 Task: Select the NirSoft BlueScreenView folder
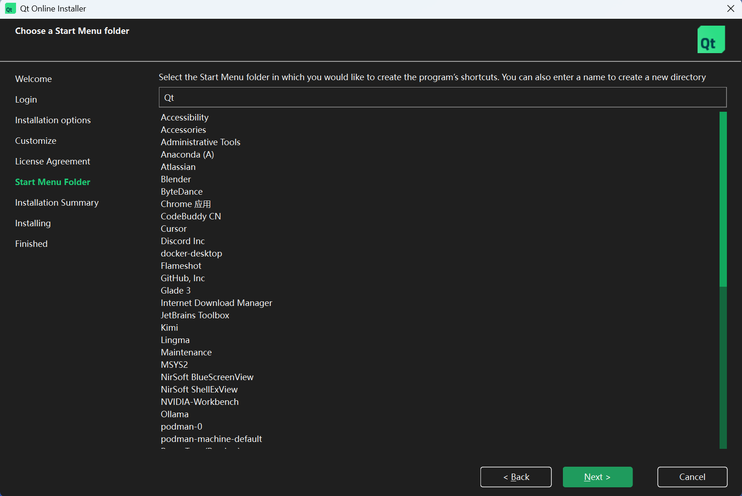pos(207,377)
